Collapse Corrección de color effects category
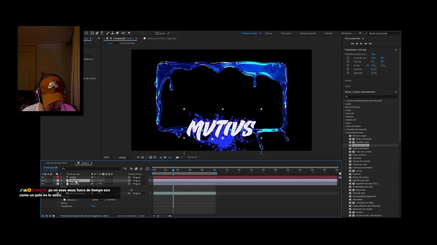The width and height of the screenshot is (437, 245). 344,133
